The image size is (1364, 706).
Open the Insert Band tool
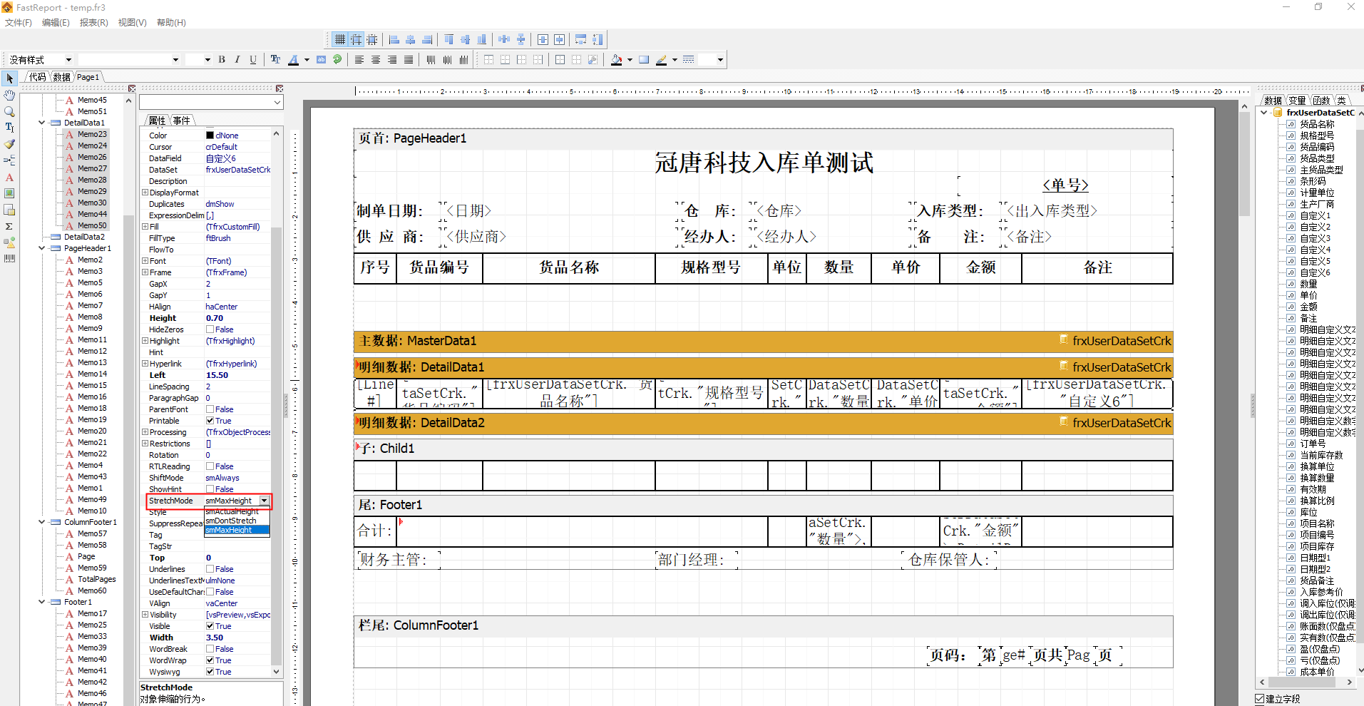(x=9, y=160)
